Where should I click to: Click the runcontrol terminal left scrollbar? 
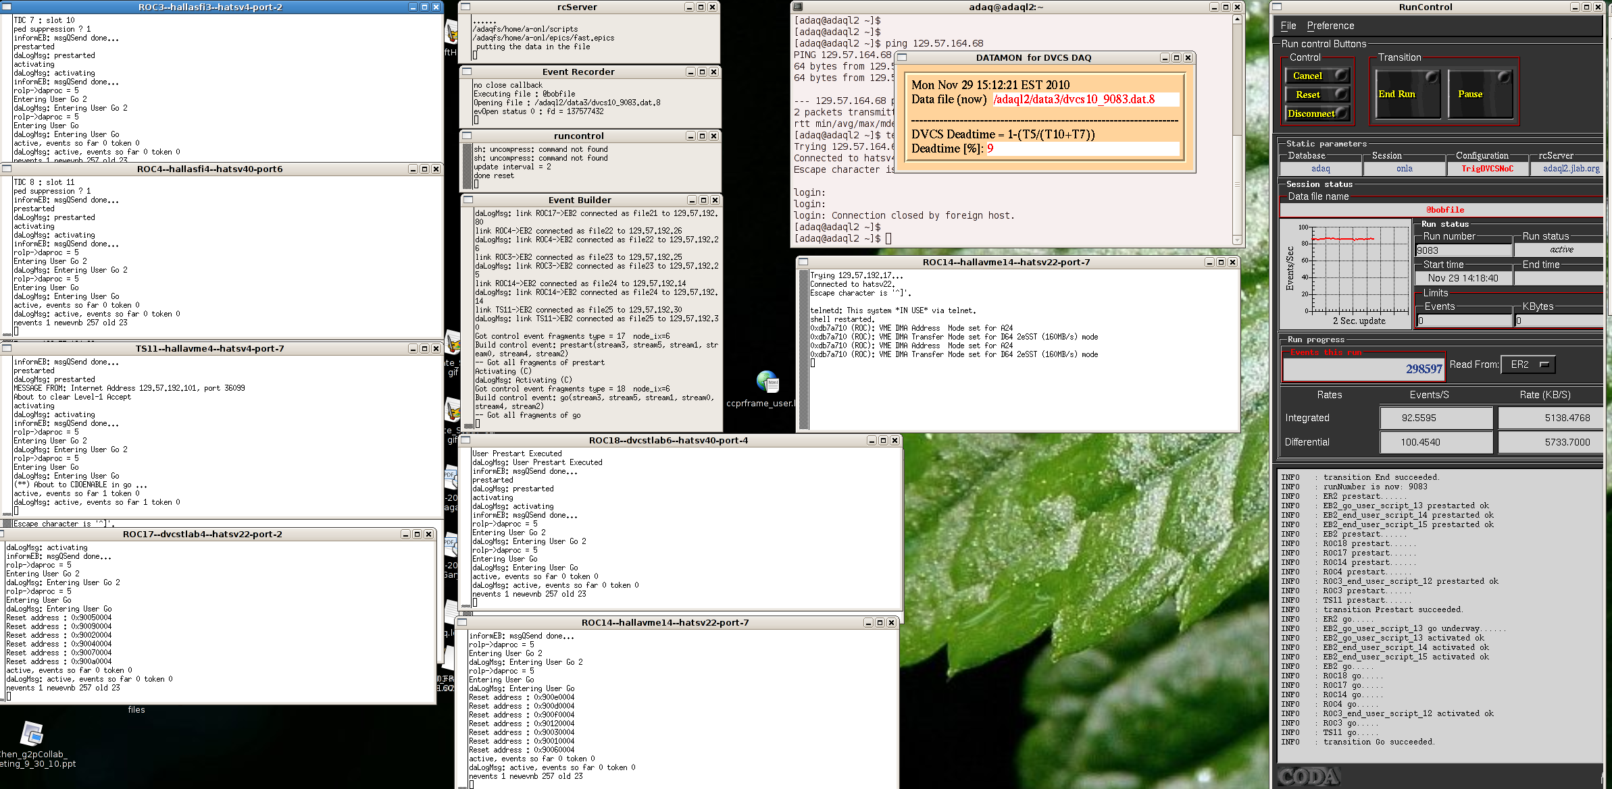467,167
